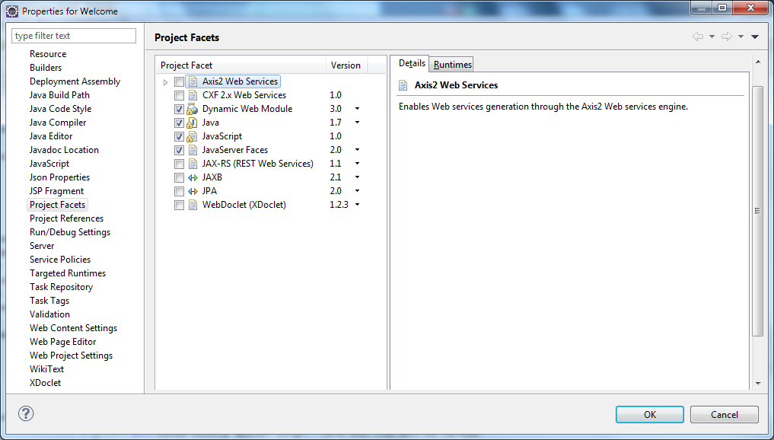The image size is (774, 440).
Task: Select the Details tab
Action: tap(412, 63)
